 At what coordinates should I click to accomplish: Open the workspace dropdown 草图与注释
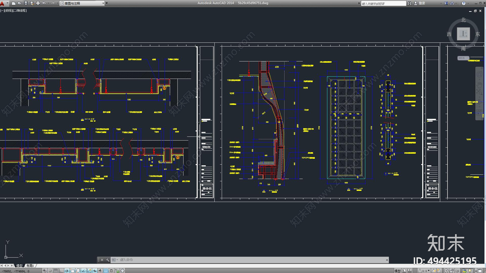pyautogui.click(x=82, y=3)
